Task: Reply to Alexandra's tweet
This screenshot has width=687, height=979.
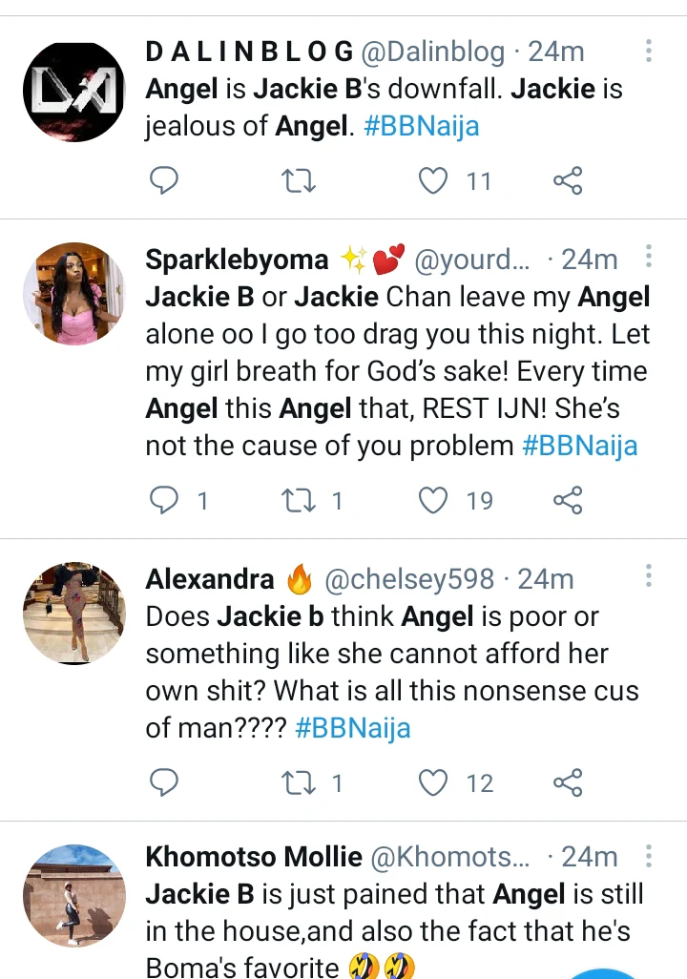Action: [166, 783]
